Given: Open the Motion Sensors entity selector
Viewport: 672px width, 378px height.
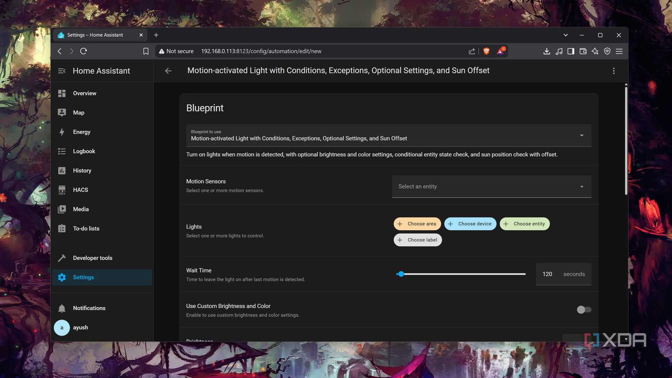Looking at the screenshot, I should tap(491, 187).
